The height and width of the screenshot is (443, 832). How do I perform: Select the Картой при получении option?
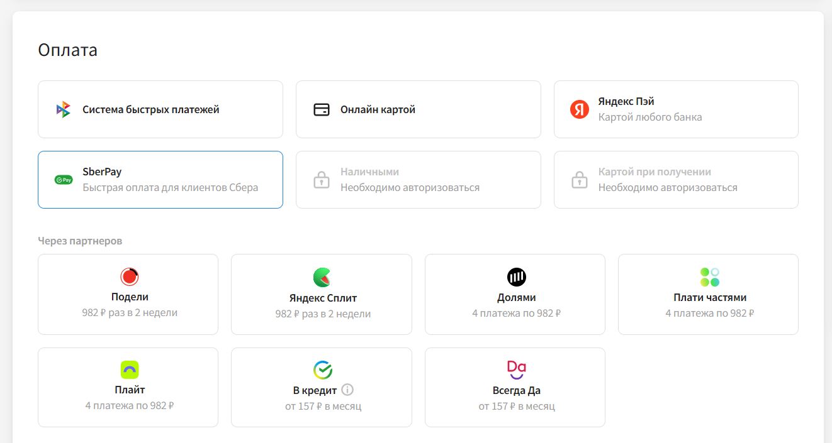click(676, 180)
